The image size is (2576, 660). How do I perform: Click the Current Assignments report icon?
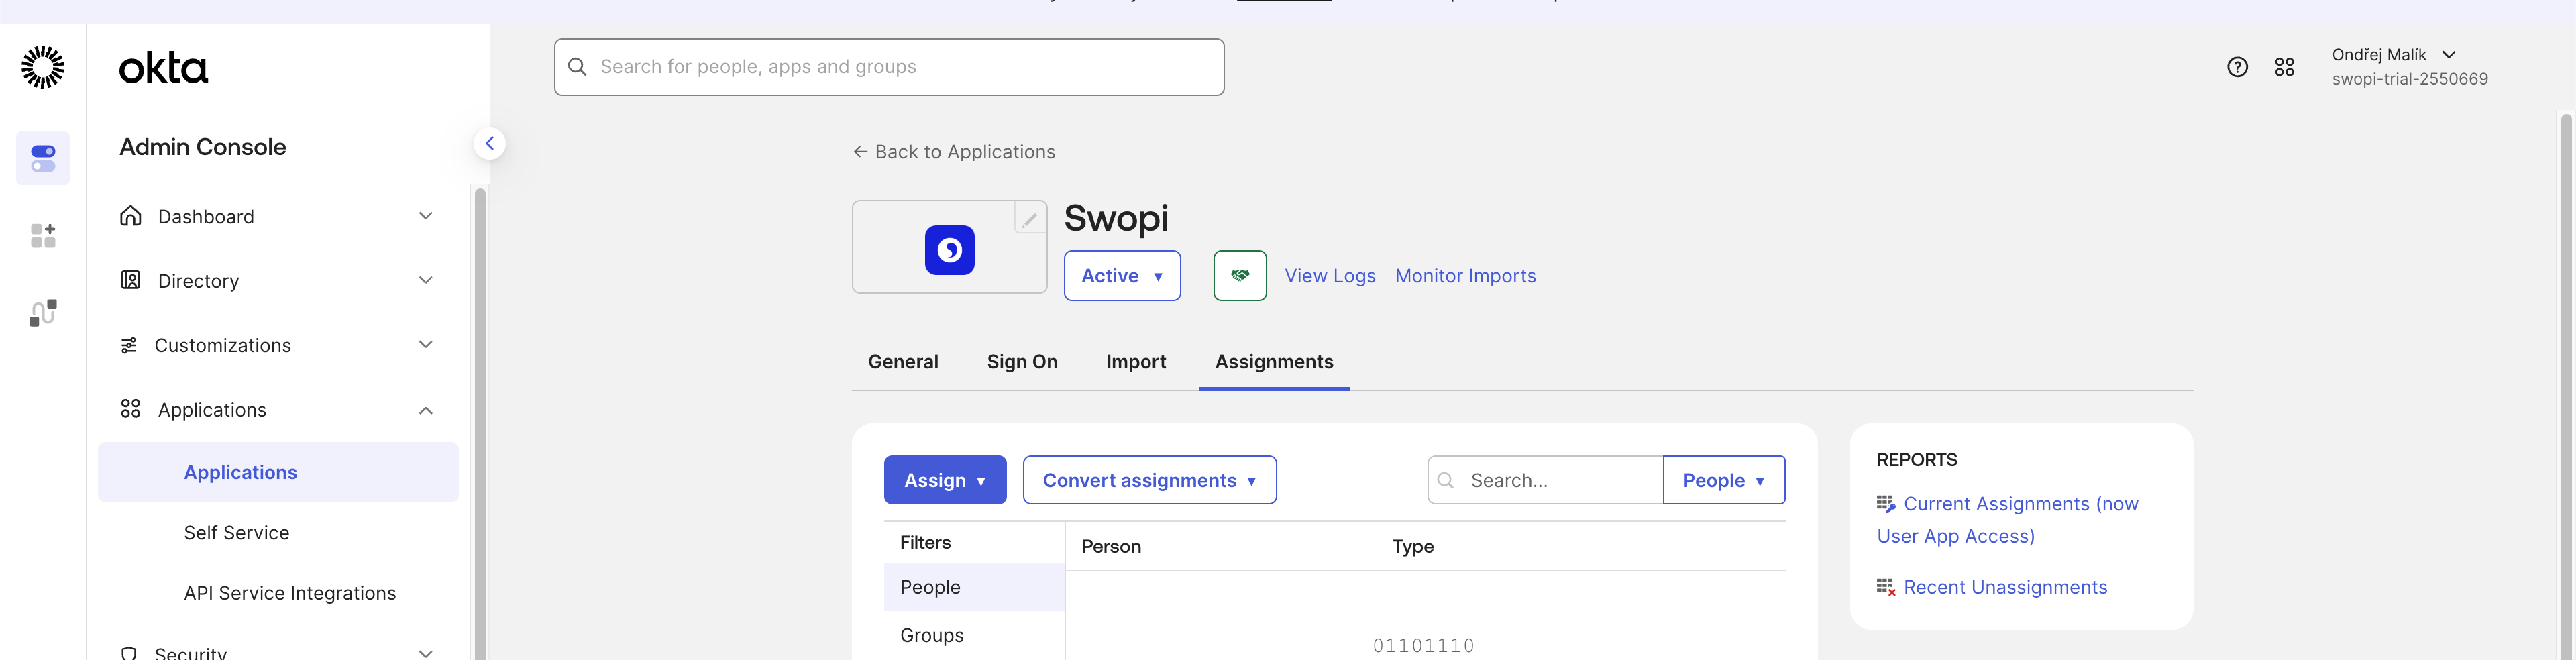point(1886,504)
